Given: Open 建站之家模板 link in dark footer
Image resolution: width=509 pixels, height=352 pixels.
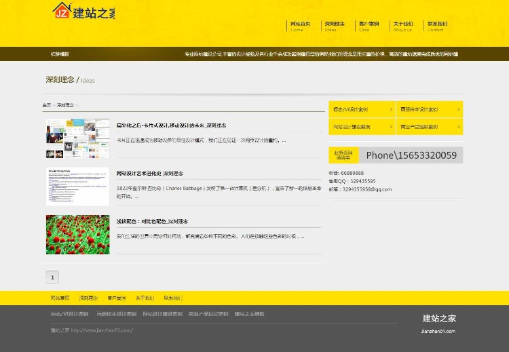Looking at the screenshot, I should tap(250, 314).
